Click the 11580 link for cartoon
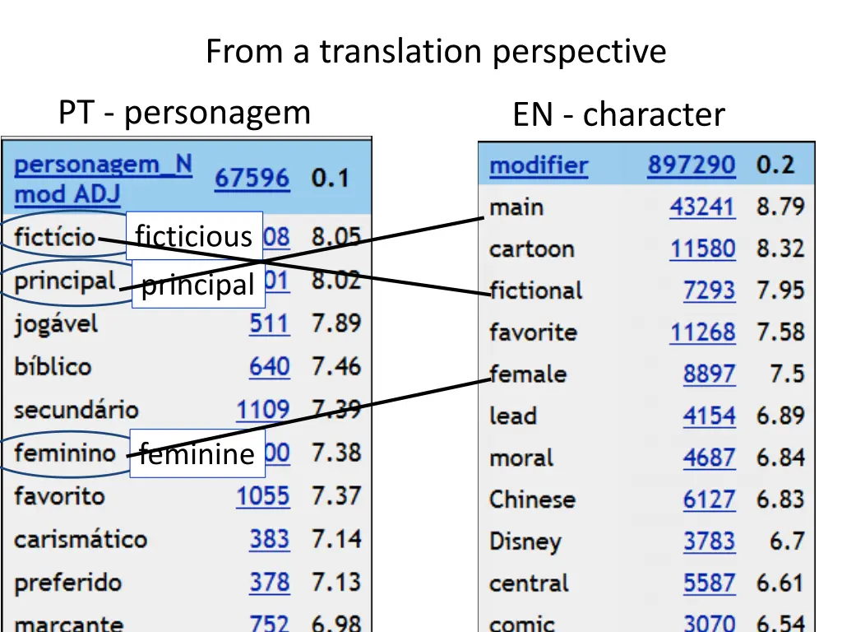The image size is (842, 632). tap(702, 249)
